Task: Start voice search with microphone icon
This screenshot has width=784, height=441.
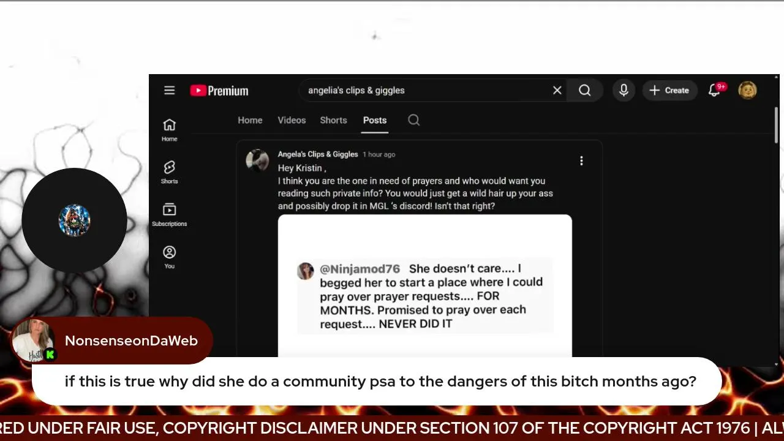Action: [x=624, y=90]
